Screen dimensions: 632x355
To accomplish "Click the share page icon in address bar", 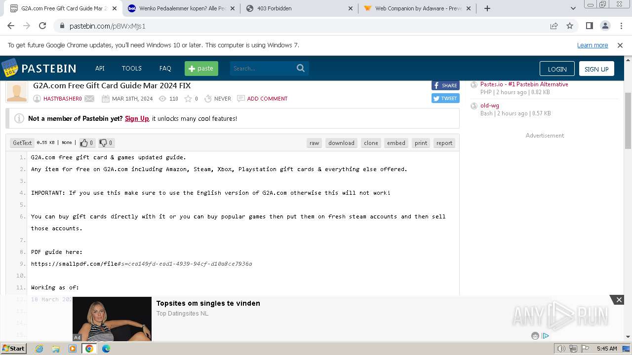I will click(554, 26).
